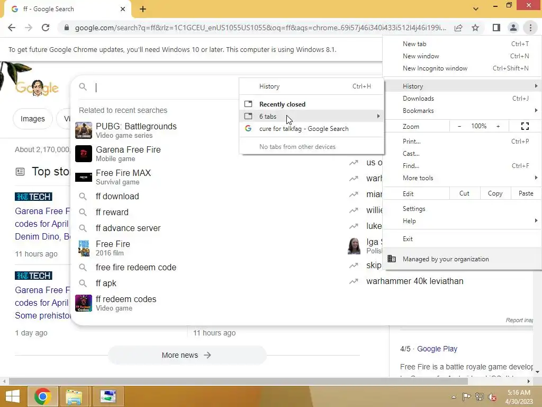
Task: Open the Google Play link
Action: click(437, 349)
